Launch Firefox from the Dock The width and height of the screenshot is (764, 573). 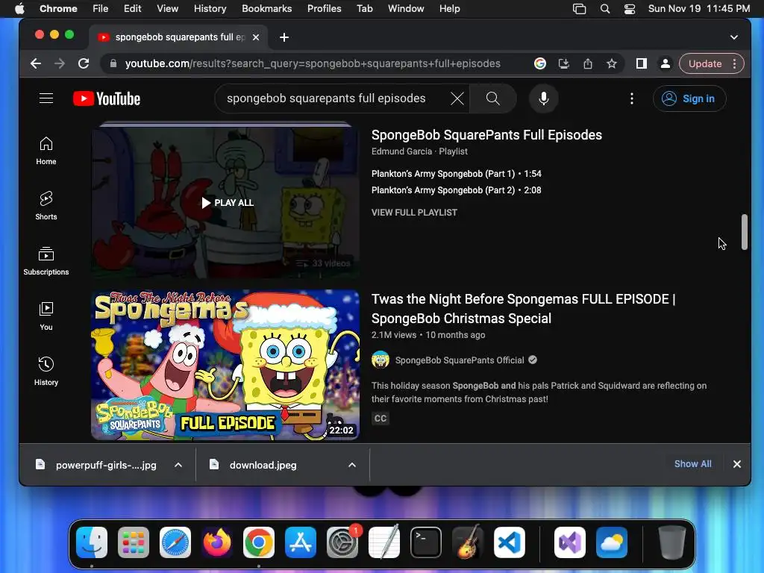pos(217,542)
